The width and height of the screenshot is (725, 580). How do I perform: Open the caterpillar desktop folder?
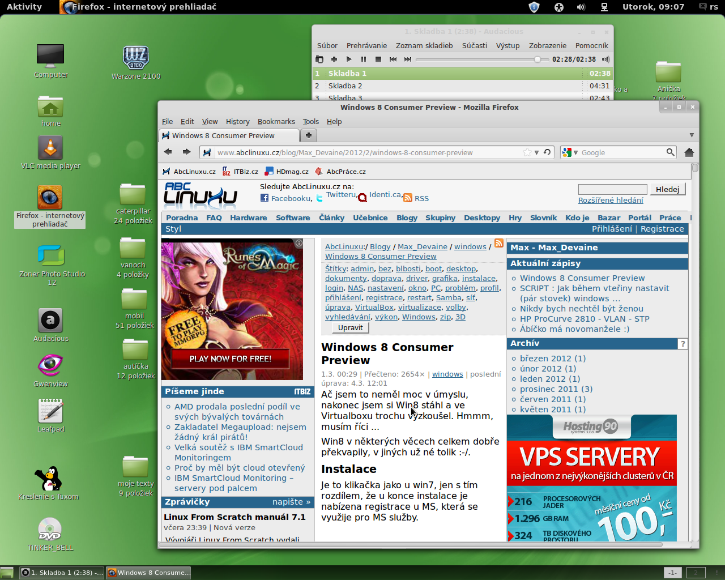click(133, 203)
